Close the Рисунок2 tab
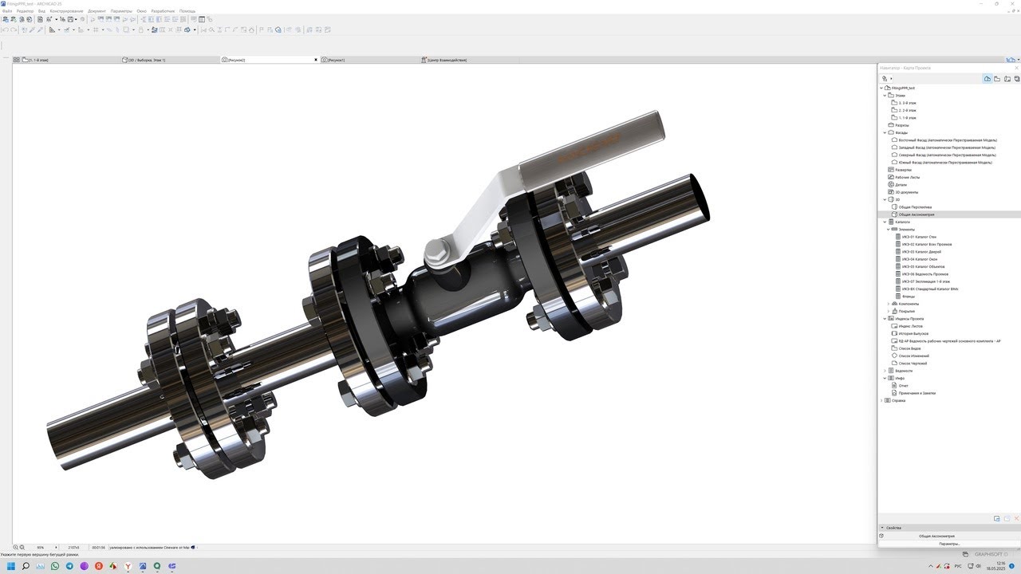This screenshot has width=1021, height=574. [316, 60]
